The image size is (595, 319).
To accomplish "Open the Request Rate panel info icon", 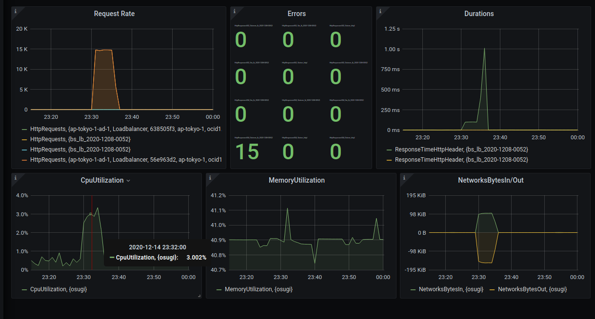I will [15, 10].
